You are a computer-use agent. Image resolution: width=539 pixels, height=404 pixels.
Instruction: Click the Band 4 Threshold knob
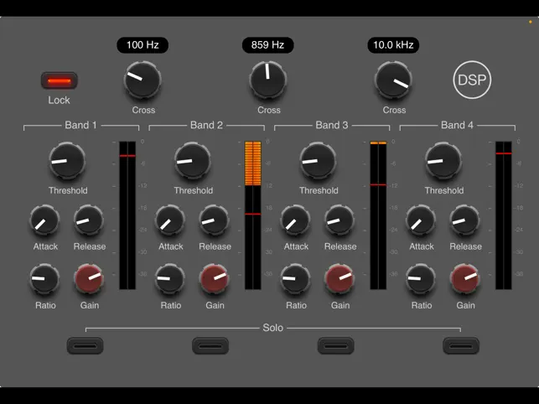tap(443, 161)
